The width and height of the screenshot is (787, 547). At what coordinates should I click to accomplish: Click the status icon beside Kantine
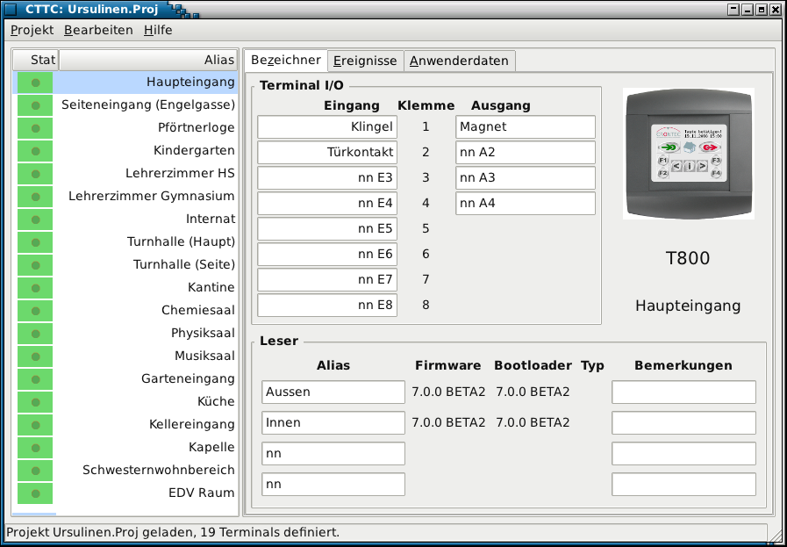(34, 287)
